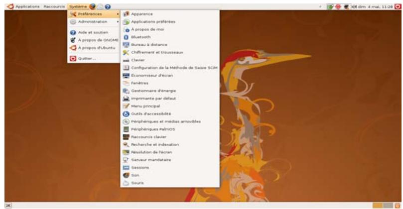Open Périphériques et médias amovibles icon

pyautogui.click(x=126, y=121)
